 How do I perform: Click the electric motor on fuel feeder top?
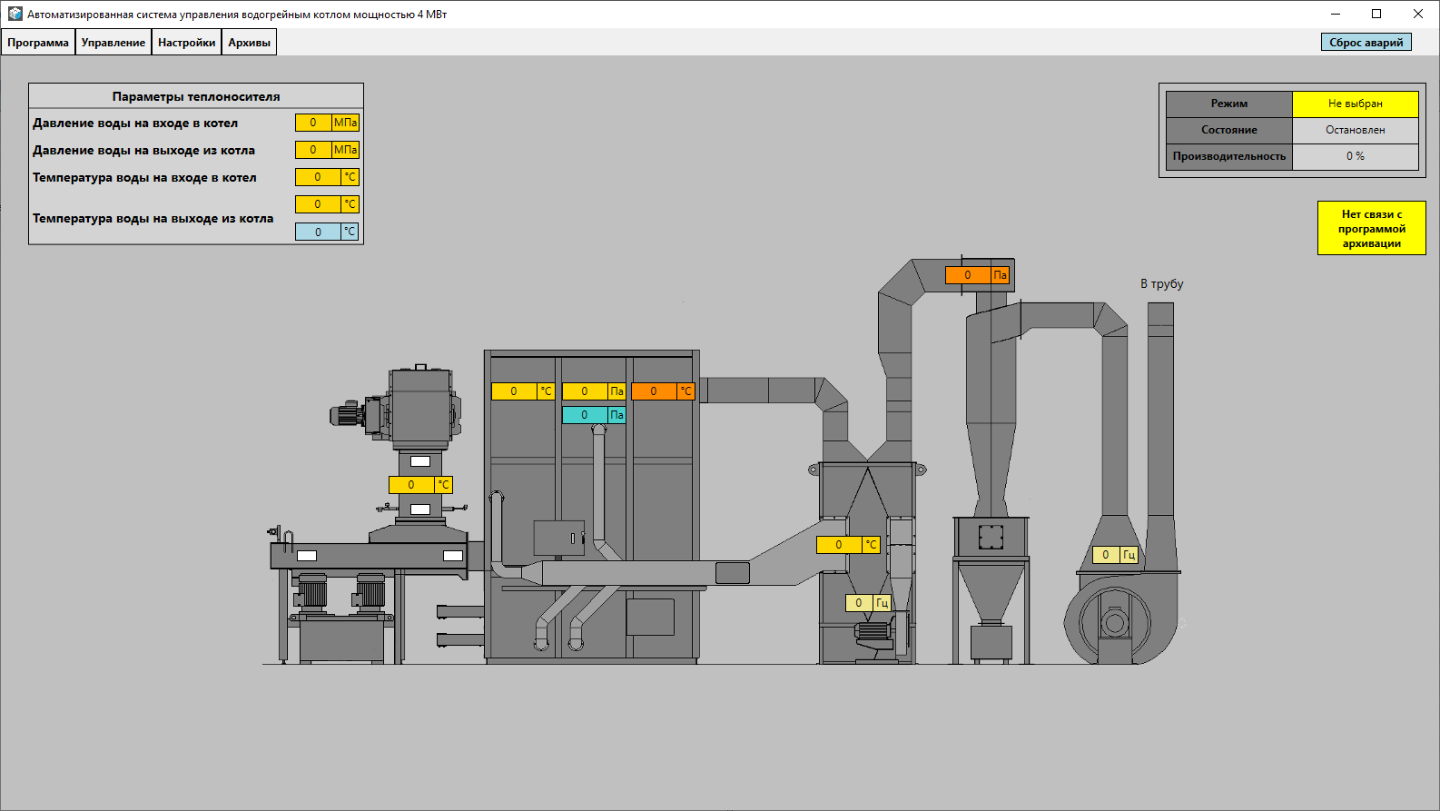point(346,415)
